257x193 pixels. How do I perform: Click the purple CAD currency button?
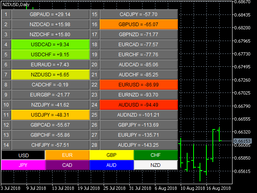(67, 165)
